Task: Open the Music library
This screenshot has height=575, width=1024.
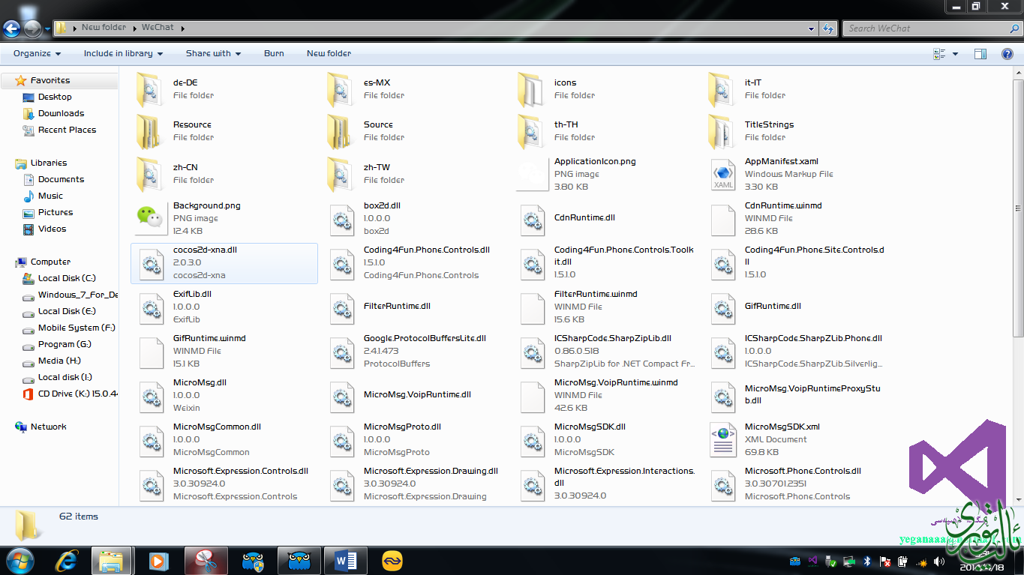Action: [x=50, y=196]
